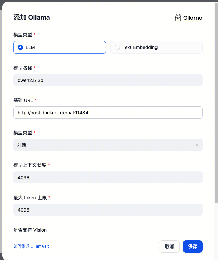Click the Ollama wordmark text at top right

click(193, 18)
